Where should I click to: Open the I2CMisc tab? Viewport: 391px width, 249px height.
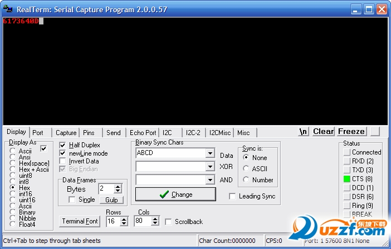(219, 133)
